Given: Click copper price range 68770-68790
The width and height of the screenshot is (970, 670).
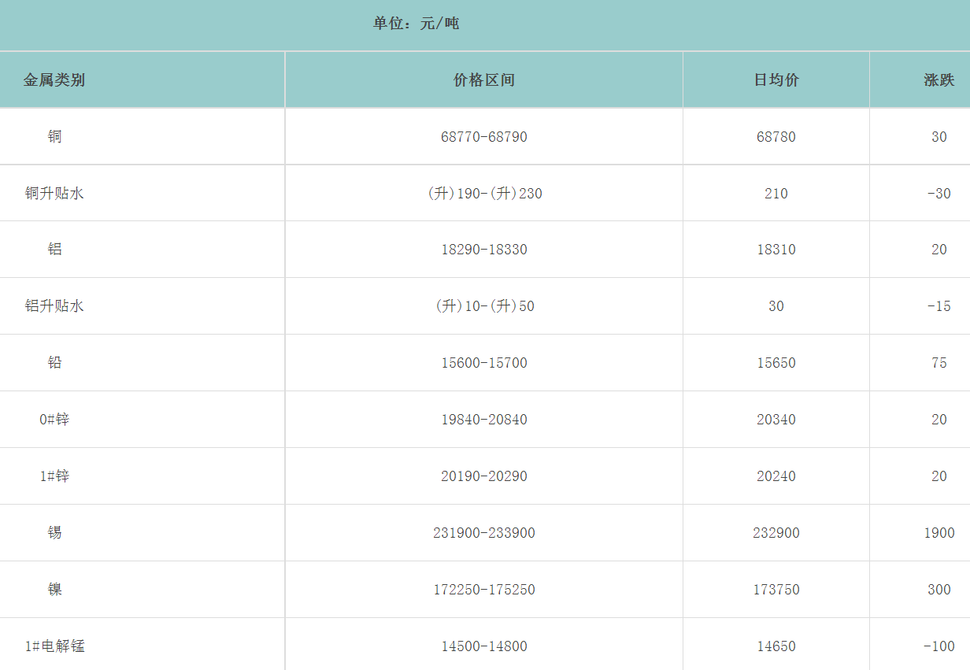Looking at the screenshot, I should click(484, 137).
